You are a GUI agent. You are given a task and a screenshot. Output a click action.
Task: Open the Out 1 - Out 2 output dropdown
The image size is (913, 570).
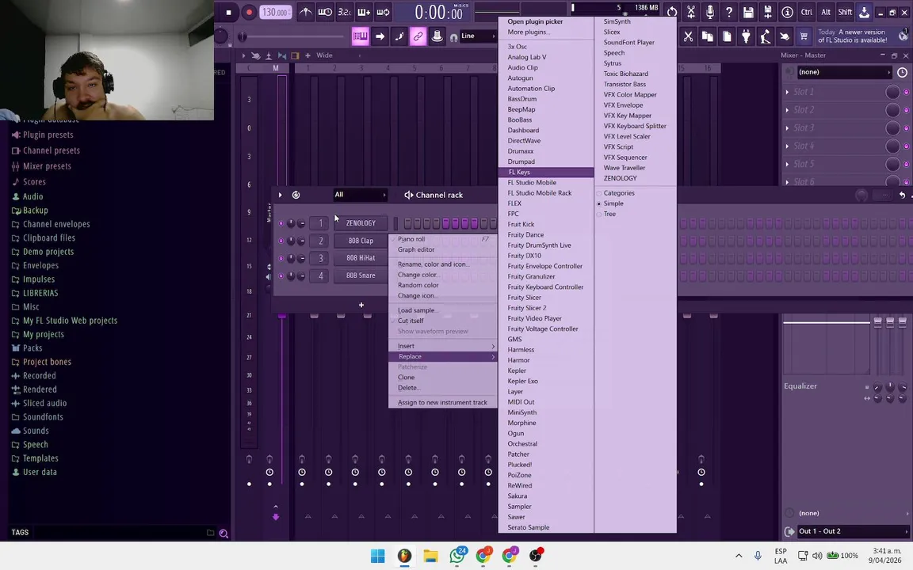[x=853, y=531]
